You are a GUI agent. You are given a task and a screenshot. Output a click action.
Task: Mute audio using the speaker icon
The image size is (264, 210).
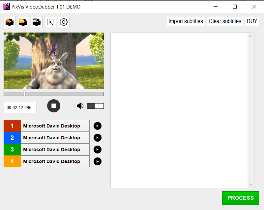(80, 106)
